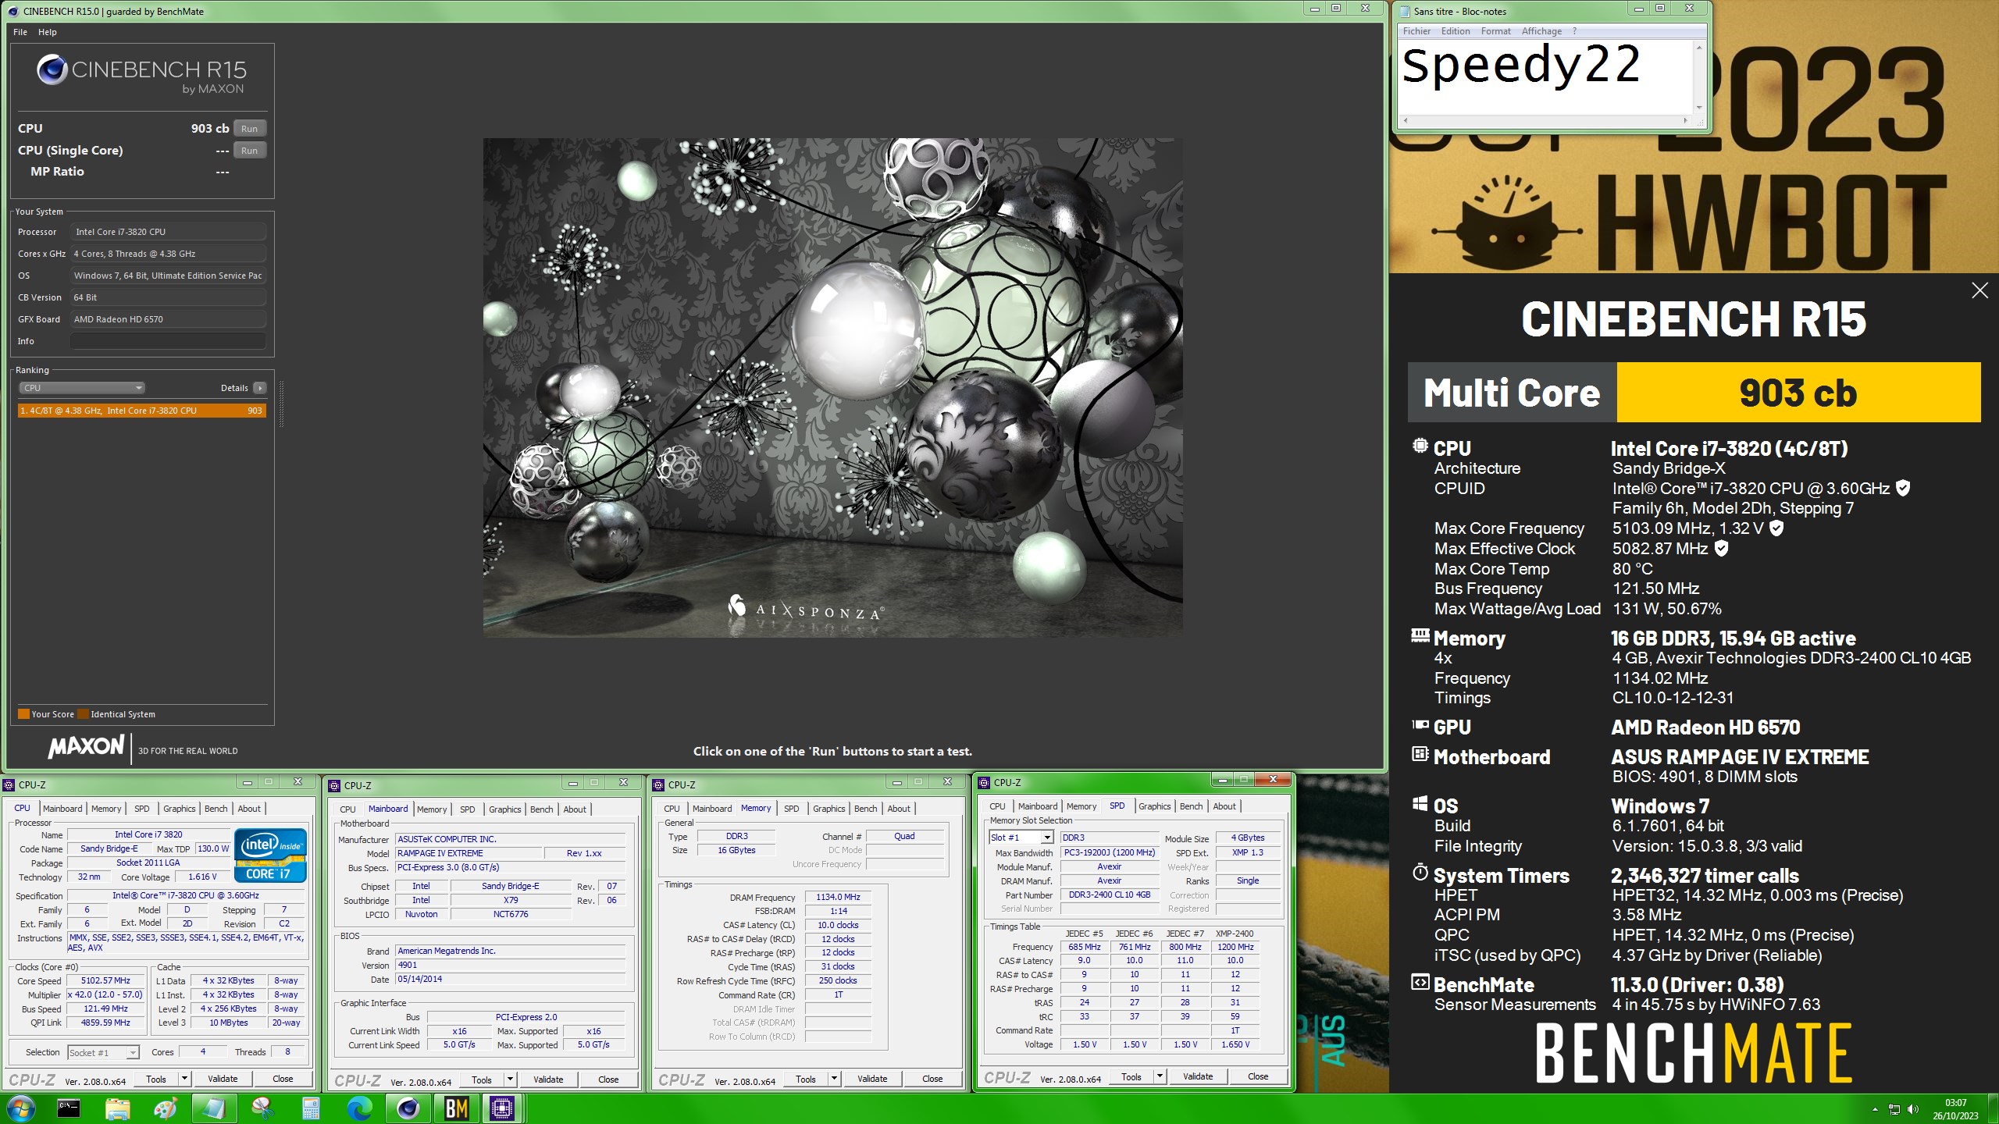The height and width of the screenshot is (1124, 1999).
Task: Switch to Cinebench in the taskbar
Action: pyautogui.click(x=408, y=1108)
